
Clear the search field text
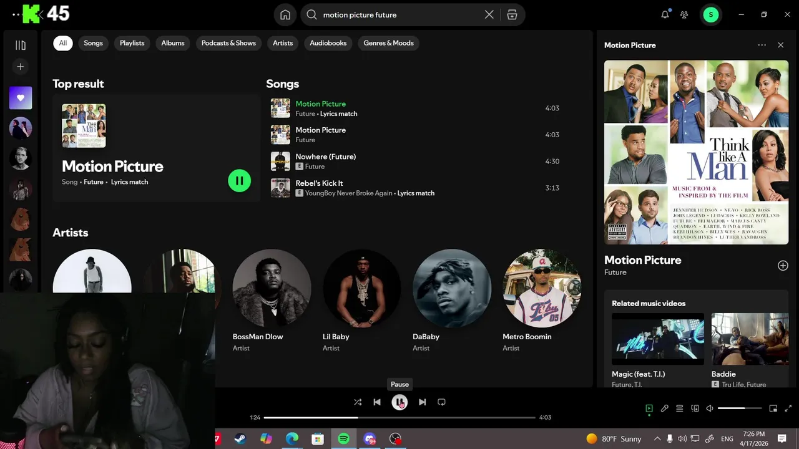tap(489, 15)
